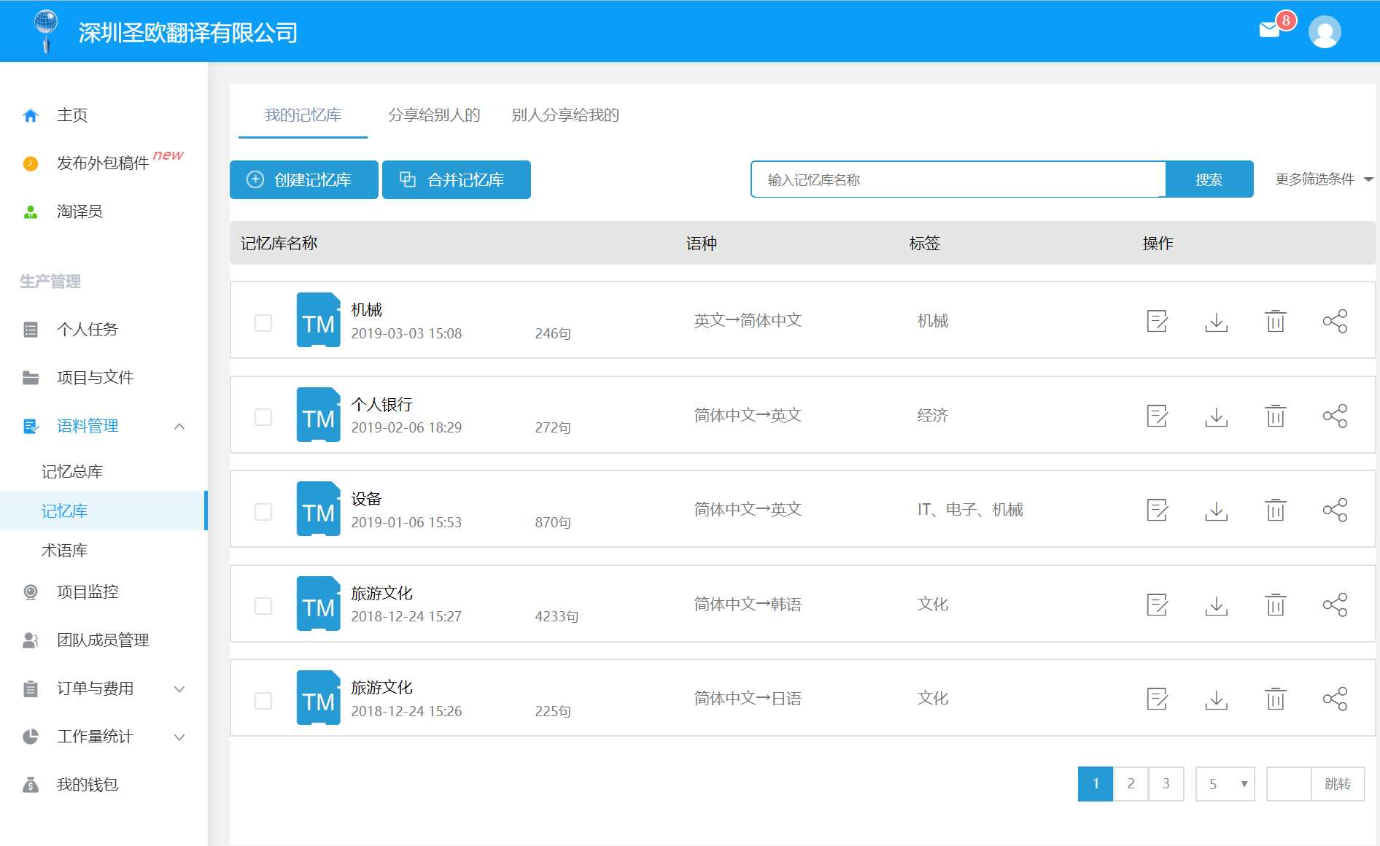Check the 旅游文化 简体中文→韩语 row checkbox
This screenshot has width=1380, height=846.
click(x=263, y=606)
